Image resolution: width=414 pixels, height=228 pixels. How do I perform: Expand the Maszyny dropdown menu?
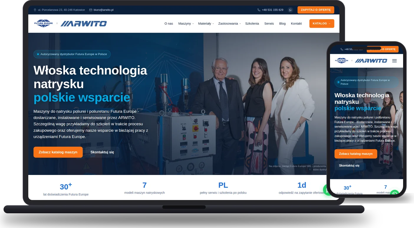[x=186, y=24]
